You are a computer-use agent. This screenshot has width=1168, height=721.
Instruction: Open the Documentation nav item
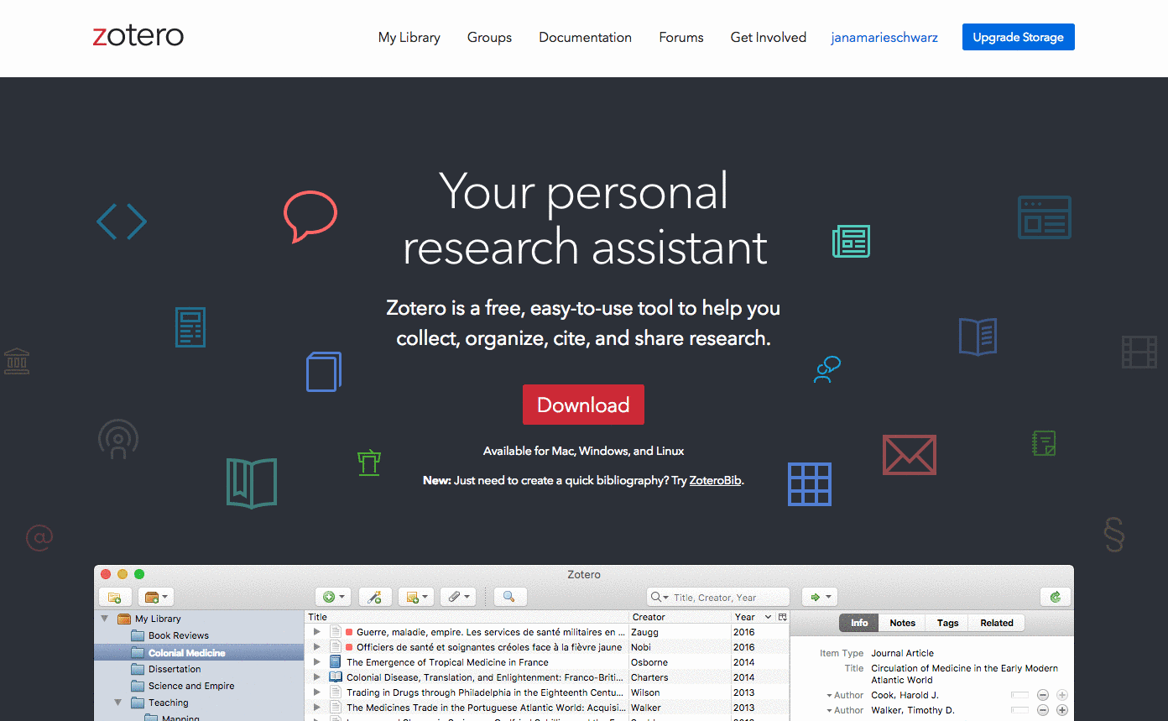point(586,37)
